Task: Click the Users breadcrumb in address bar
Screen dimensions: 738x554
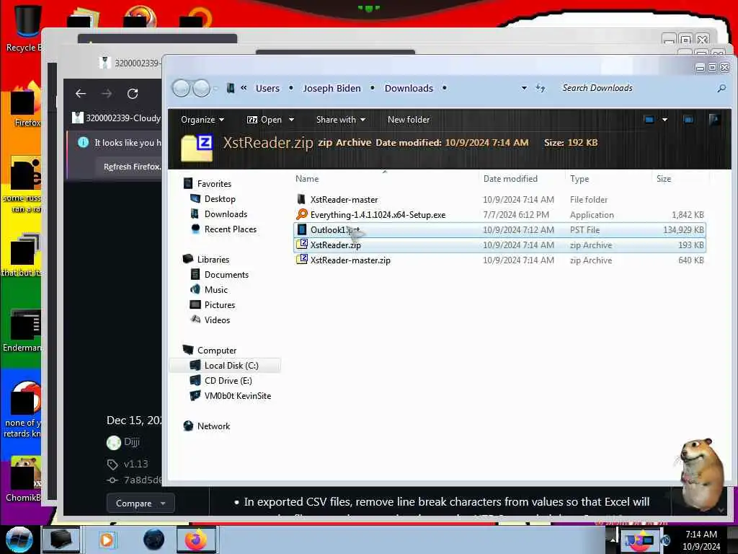Action: click(267, 88)
